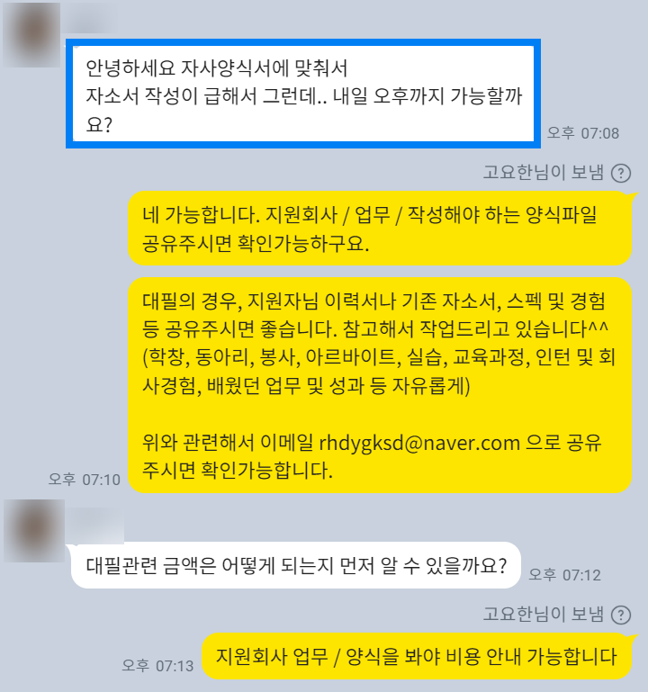Click the yellow bubble starting '네 가능합니다'

(x=380, y=229)
